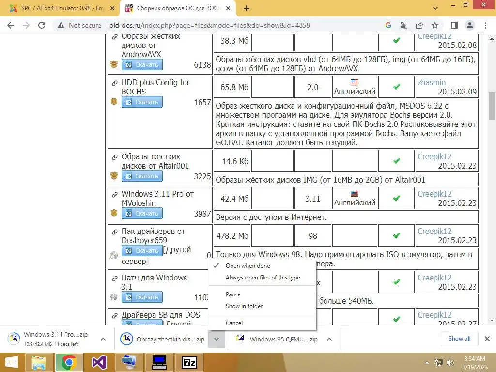Screen dimensions: 496x372
Task: Select Show in folder
Action: tap(262, 306)
